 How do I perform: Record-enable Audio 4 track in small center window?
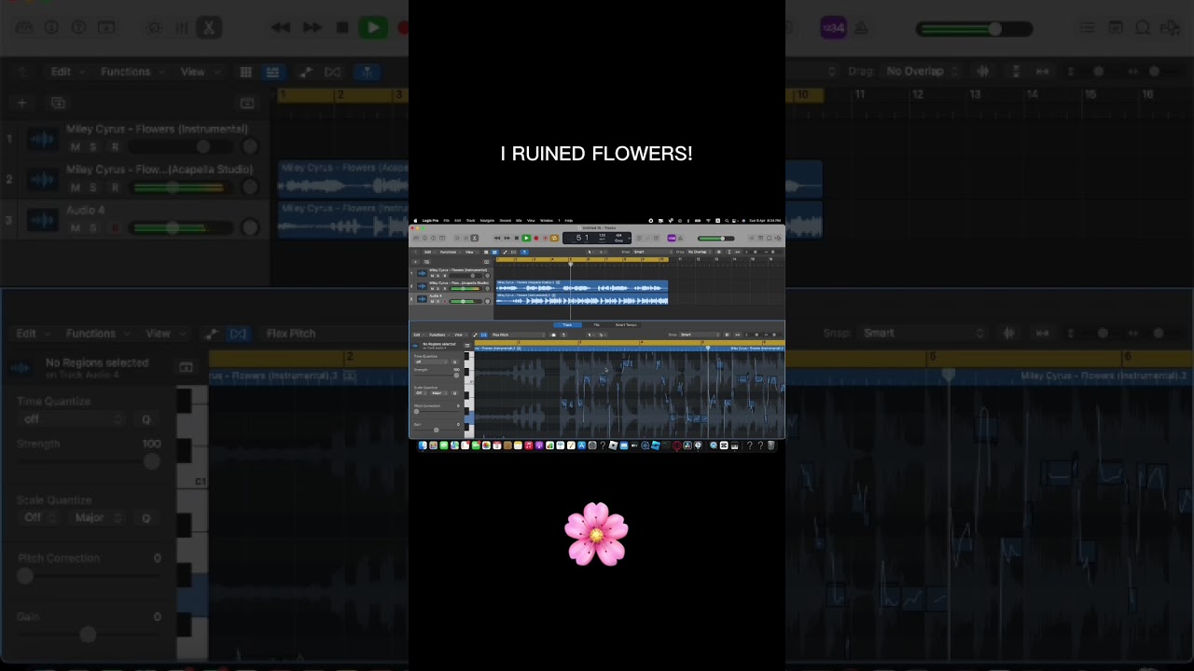click(x=445, y=301)
